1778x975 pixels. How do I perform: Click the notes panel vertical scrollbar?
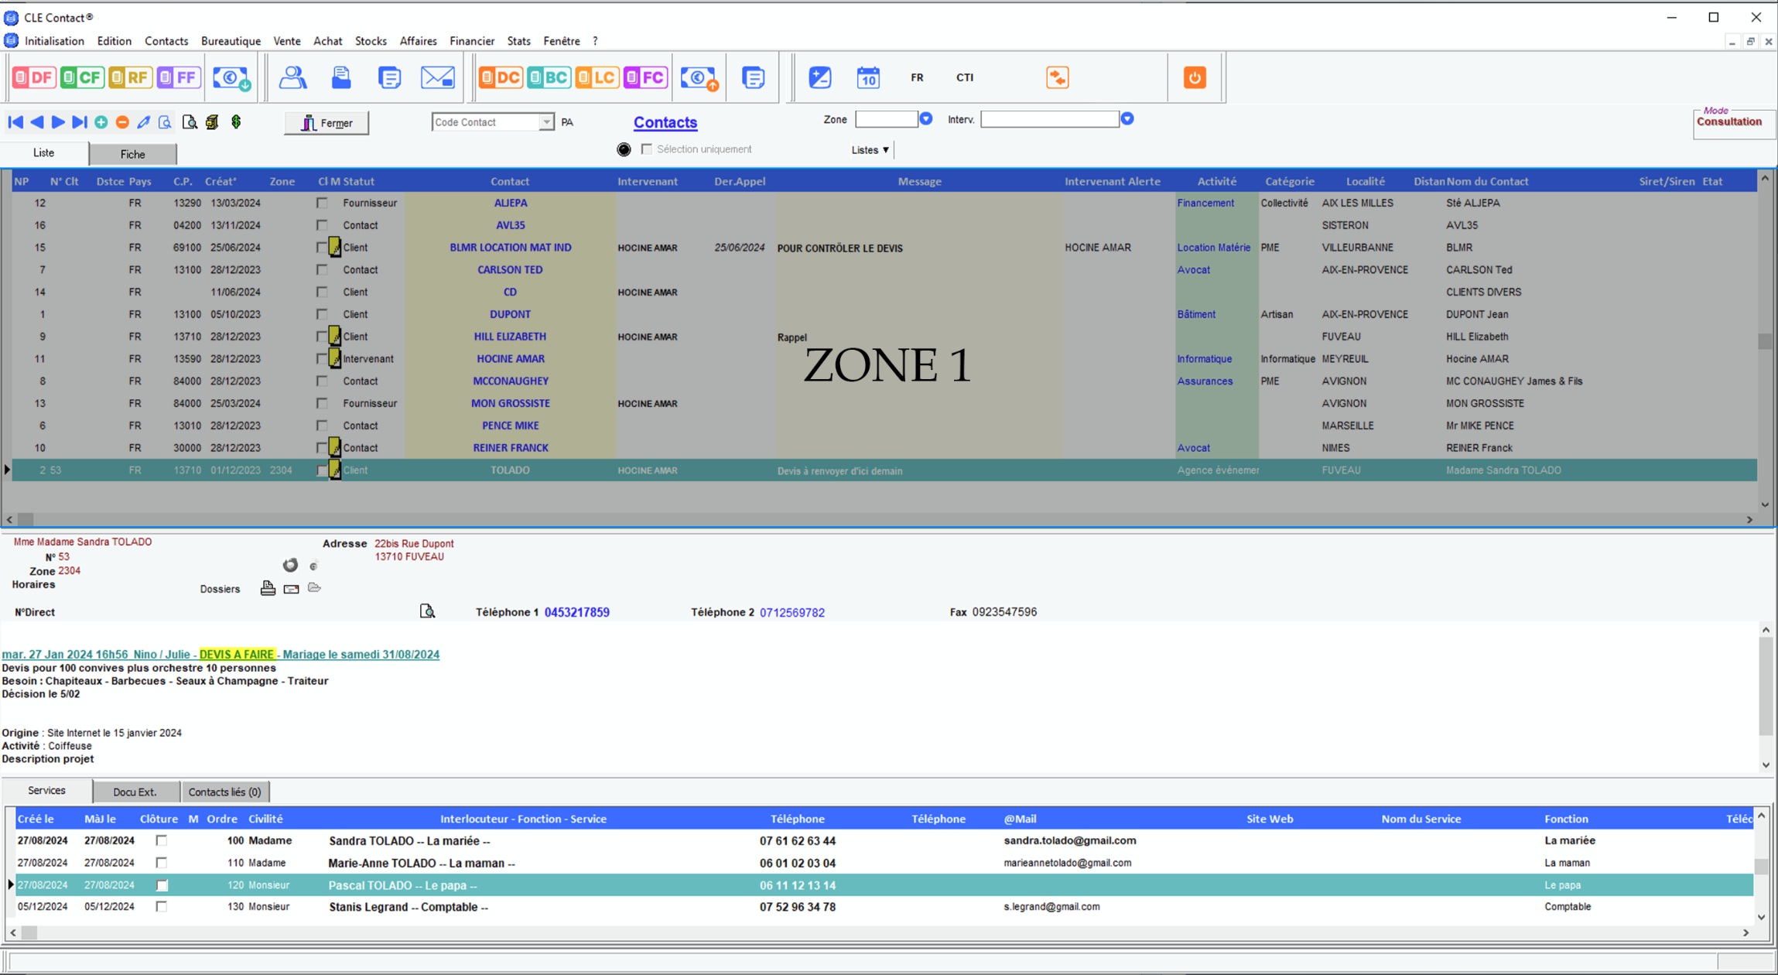[1766, 696]
